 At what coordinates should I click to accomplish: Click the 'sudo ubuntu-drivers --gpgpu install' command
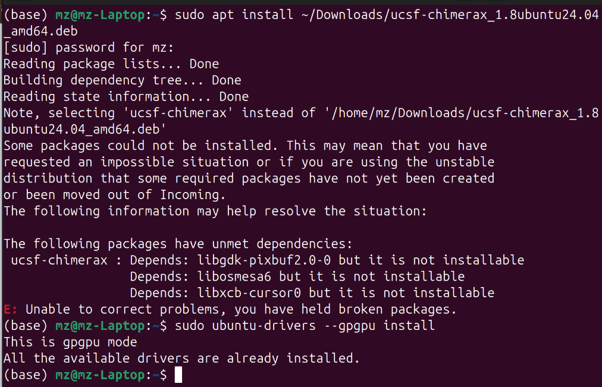click(305, 325)
